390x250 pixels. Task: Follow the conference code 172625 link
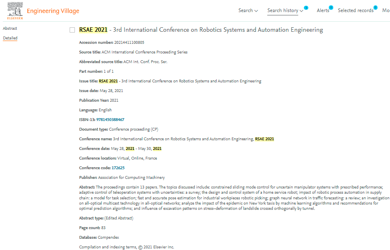point(118,168)
